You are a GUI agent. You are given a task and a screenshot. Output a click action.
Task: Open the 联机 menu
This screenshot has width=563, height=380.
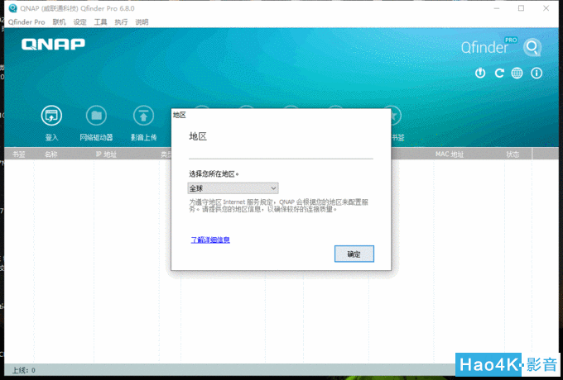[60, 21]
